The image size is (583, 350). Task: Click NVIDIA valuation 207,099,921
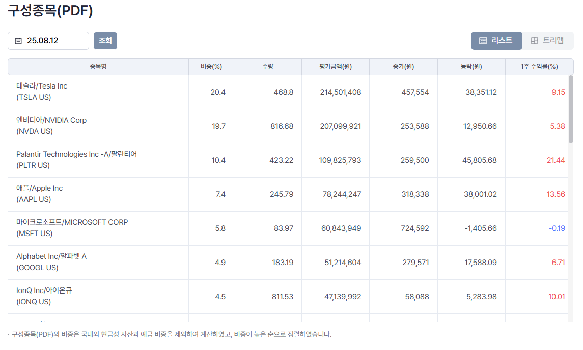341,126
